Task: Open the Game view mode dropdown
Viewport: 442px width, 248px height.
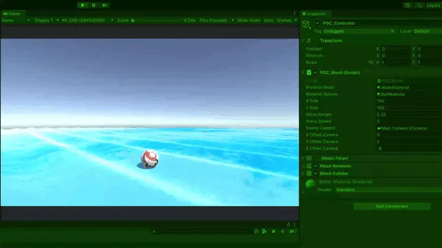Action: click(x=16, y=20)
